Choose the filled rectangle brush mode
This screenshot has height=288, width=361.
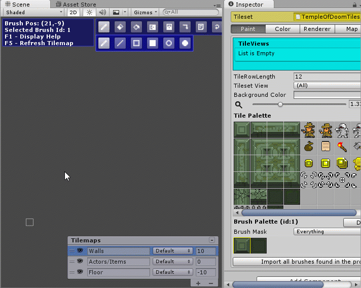[x=152, y=43]
